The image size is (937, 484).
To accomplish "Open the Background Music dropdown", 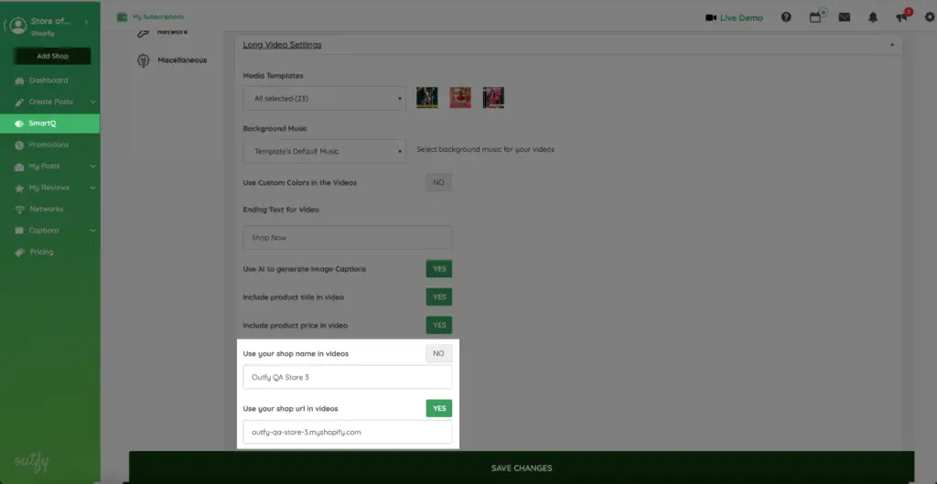I will click(x=325, y=151).
